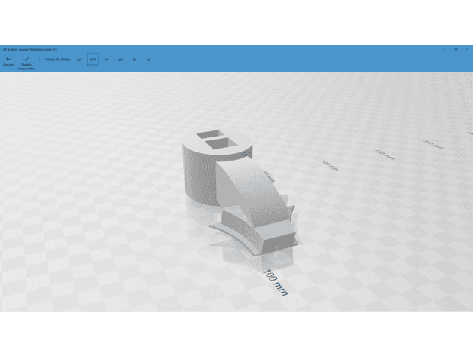Click the 3D Builder window title text
The height and width of the screenshot is (356, 473).
[x=30, y=49]
